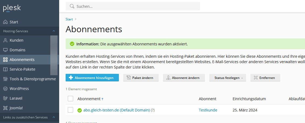Click the Joomla! icon in sidebar

[5, 108]
